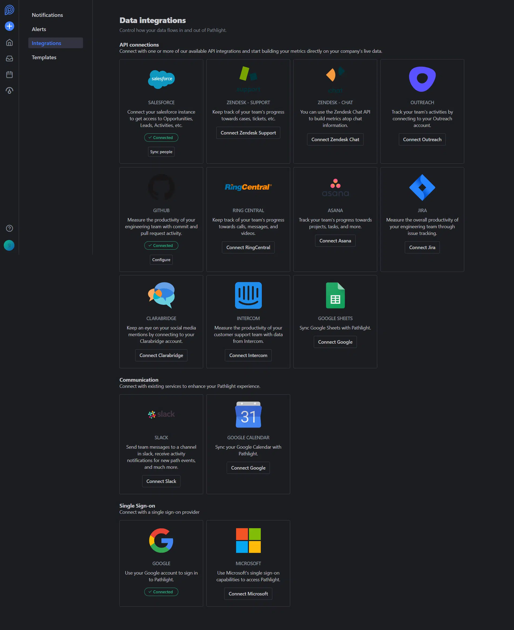Viewport: 514px width, 630px height.
Task: Click the Intercom logo icon
Action: (248, 295)
